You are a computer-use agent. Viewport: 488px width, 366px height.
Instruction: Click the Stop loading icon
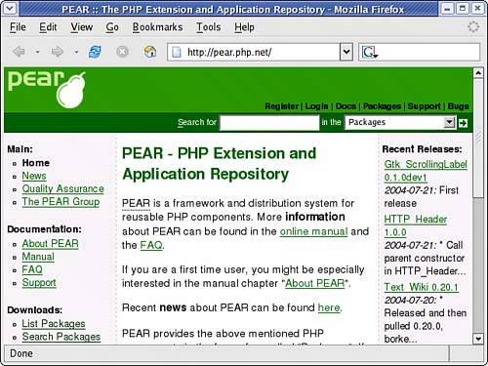(x=122, y=52)
